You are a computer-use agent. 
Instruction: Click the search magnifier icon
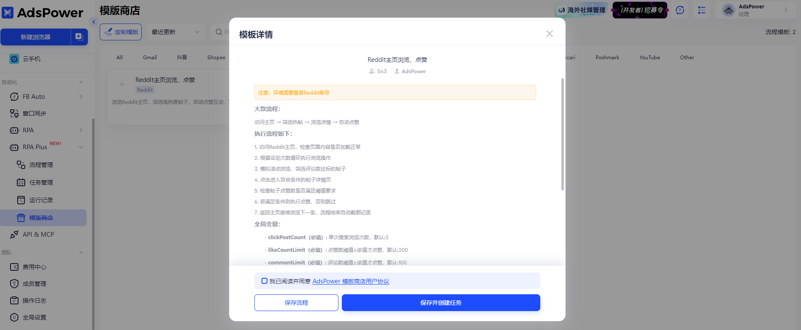(219, 32)
